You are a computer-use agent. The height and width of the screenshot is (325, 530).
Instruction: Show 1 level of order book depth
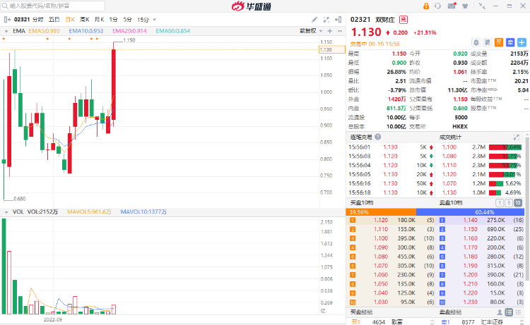tap(500, 202)
